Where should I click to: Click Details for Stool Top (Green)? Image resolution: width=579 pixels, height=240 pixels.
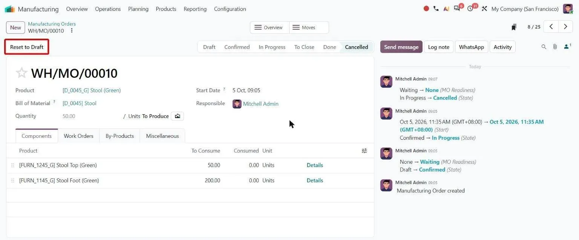pyautogui.click(x=315, y=165)
